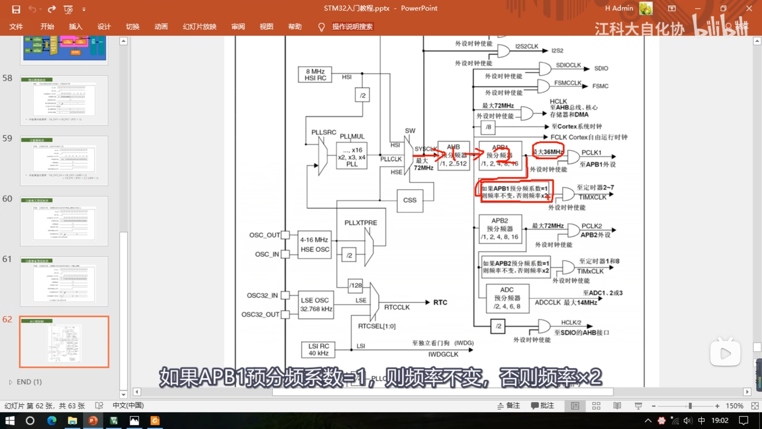Screen dimensions: 762x429
Task: Switch to Slide Sorter view icon
Action: coord(596,406)
